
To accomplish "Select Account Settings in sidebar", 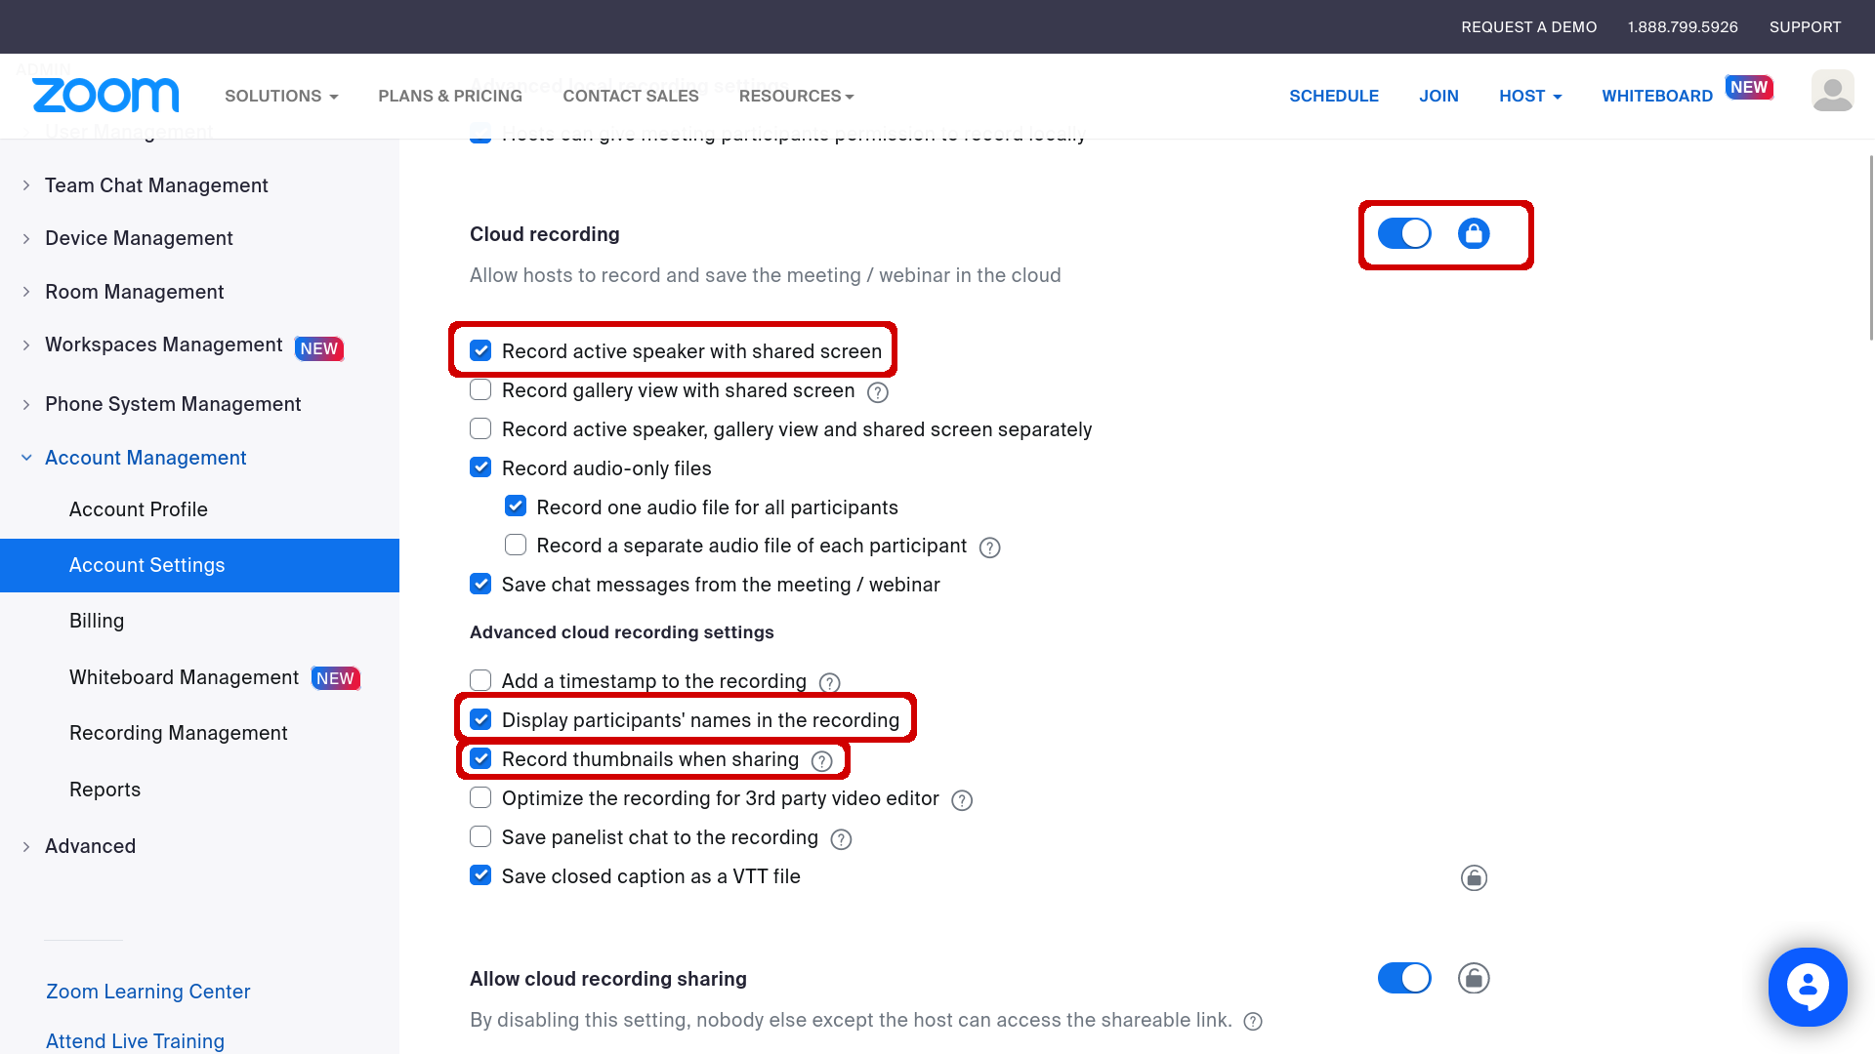I will click(x=199, y=565).
